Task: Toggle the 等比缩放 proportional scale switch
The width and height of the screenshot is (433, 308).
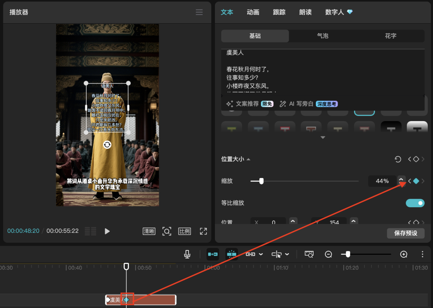Action: (x=415, y=203)
